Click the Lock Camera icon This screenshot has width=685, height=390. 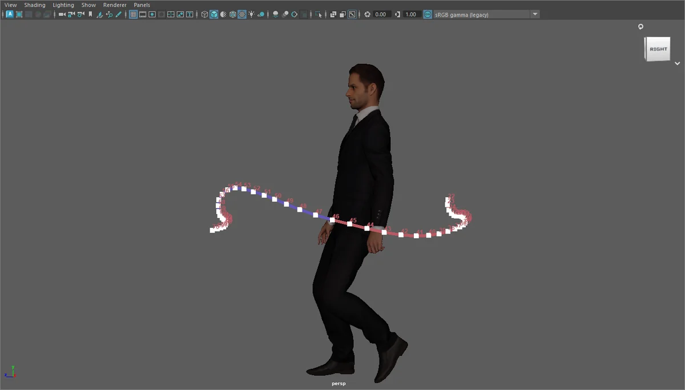(x=71, y=14)
